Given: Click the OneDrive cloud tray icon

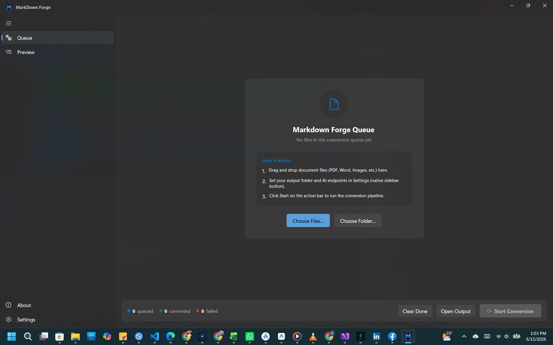Looking at the screenshot, I should tap(475, 336).
